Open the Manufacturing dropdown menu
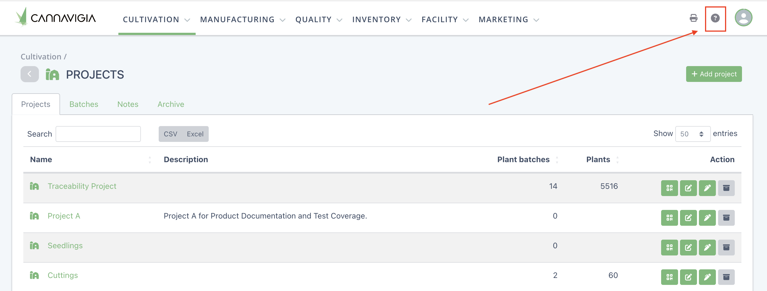The height and width of the screenshot is (291, 767). click(x=242, y=20)
